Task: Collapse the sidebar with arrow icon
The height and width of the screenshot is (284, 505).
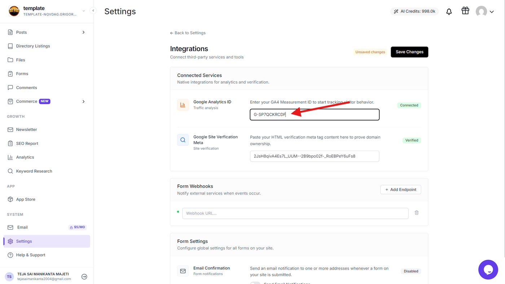Action: 93,11
